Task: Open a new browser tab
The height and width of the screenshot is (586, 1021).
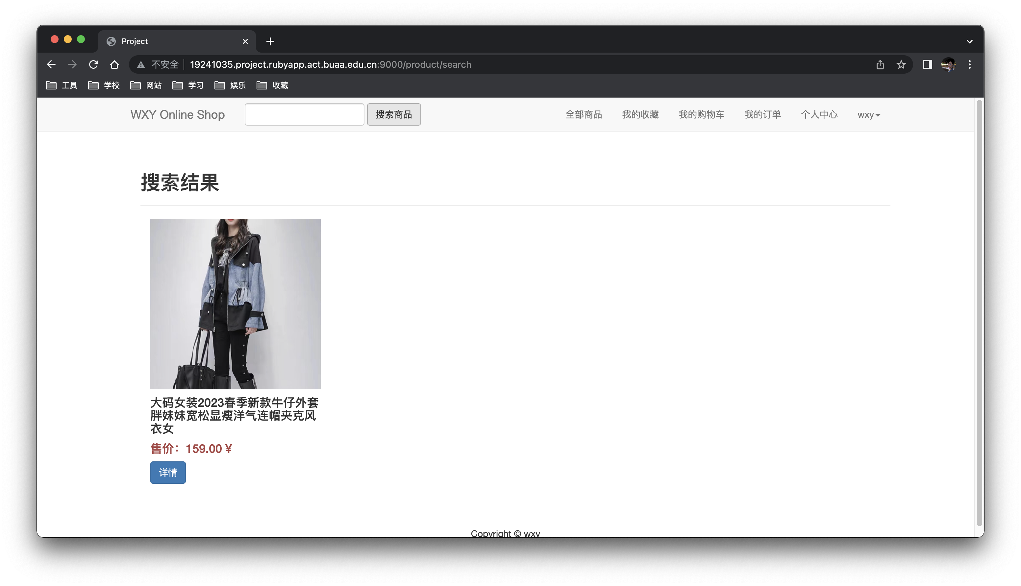Action: 270,41
